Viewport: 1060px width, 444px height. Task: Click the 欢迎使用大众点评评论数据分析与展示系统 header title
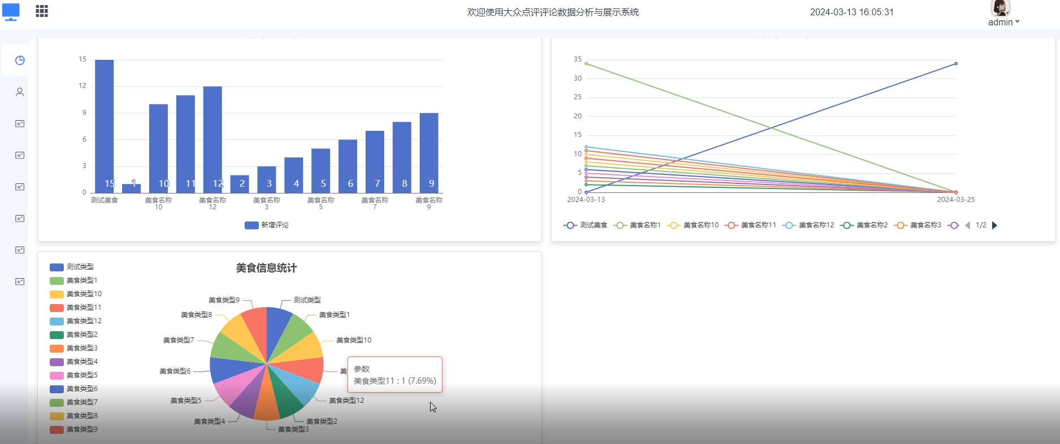553,12
